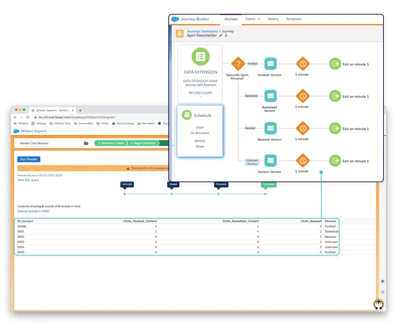
Task: Open the View SQL query link
Action: pyautogui.click(x=28, y=180)
